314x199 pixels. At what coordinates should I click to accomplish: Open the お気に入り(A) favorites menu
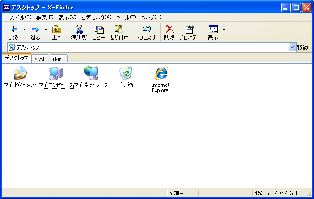click(96, 17)
